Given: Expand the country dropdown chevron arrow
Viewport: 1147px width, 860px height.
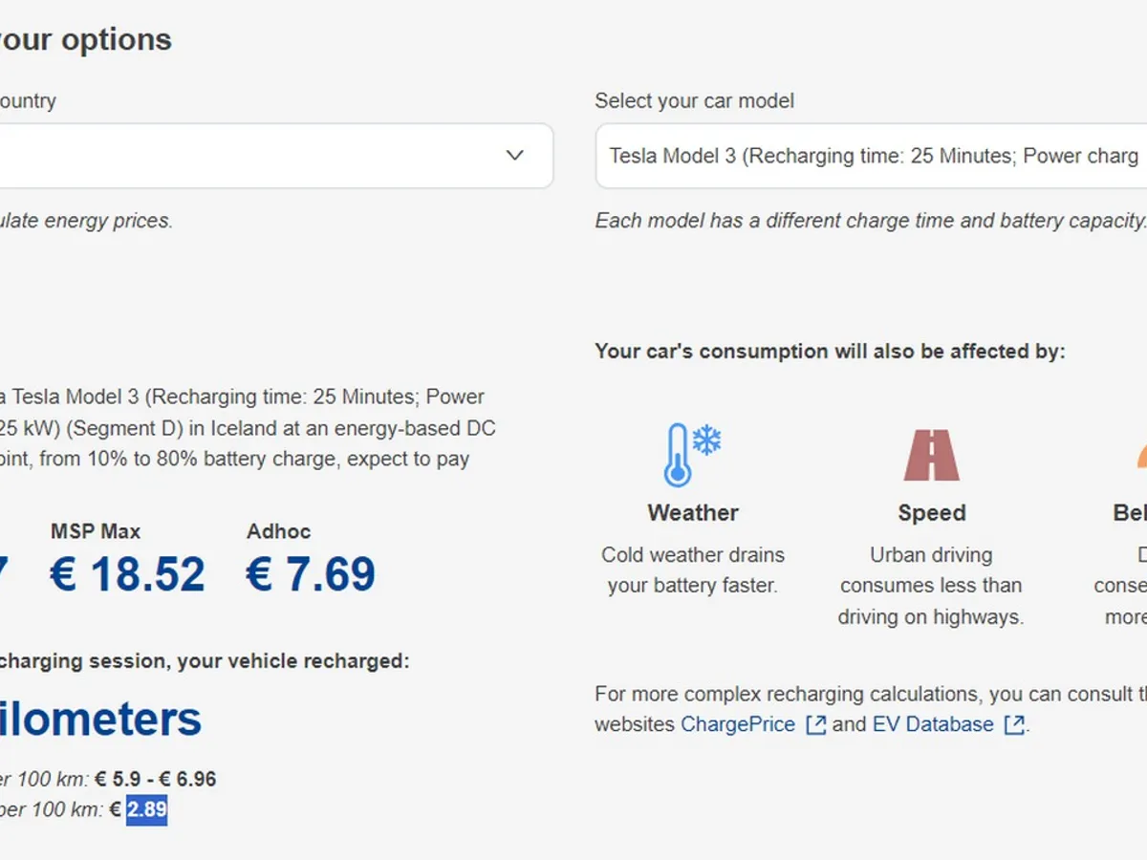Looking at the screenshot, I should tap(515, 156).
